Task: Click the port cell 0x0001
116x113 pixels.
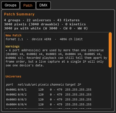Action: (11, 89)
